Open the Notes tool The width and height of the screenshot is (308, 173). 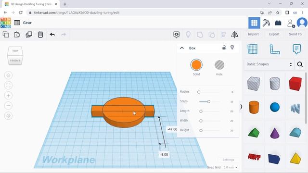[296, 49]
